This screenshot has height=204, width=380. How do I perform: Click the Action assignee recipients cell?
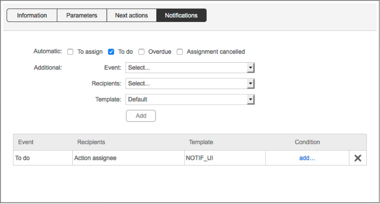pyautogui.click(x=95, y=158)
